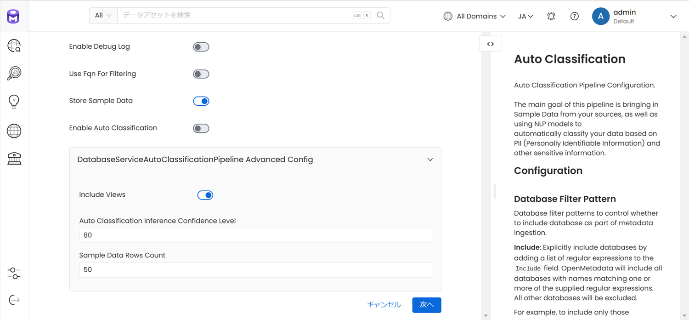The height and width of the screenshot is (320, 689).
Task: Open the help question mark icon
Action: click(574, 16)
